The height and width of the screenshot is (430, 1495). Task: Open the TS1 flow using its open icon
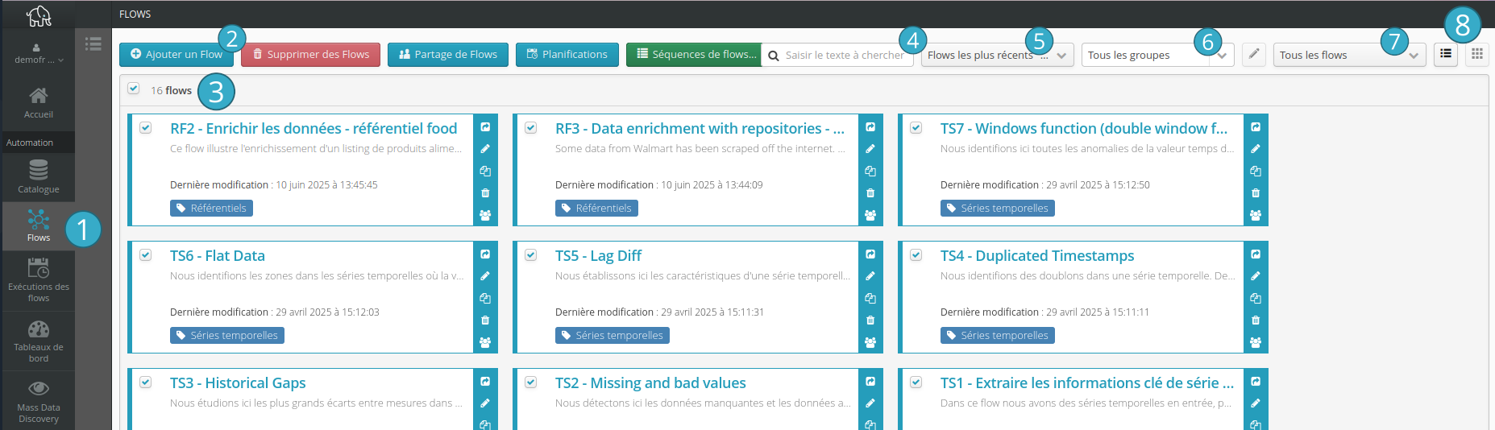point(1256,382)
